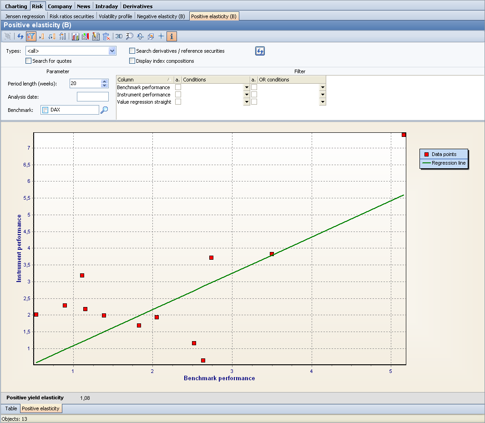Expand Value regression straight OR conditions dropdown
485x423 pixels.
tap(323, 102)
